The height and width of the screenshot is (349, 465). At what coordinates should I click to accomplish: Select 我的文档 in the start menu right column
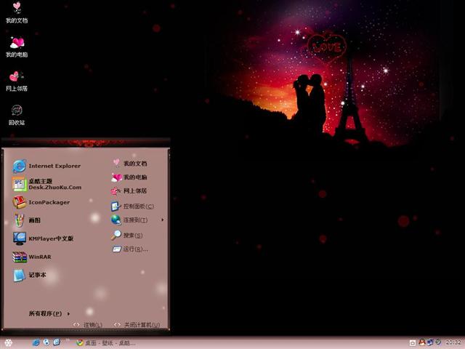pyautogui.click(x=129, y=163)
